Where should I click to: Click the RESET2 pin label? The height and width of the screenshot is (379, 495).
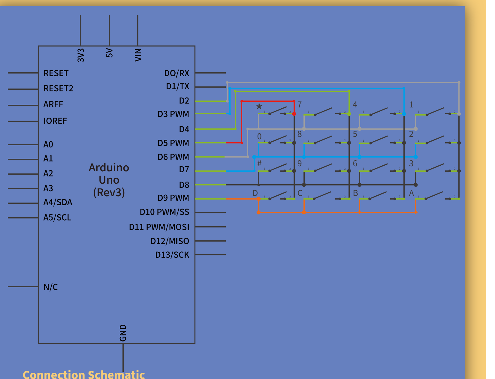(x=59, y=88)
